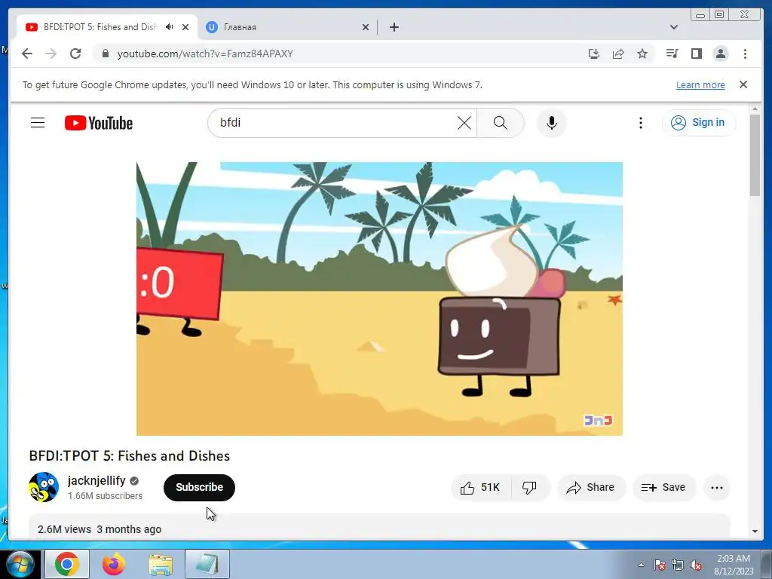Click the network tray icon

click(x=678, y=565)
